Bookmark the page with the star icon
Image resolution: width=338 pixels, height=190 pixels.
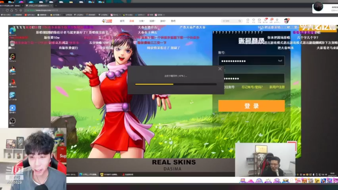point(21,10)
